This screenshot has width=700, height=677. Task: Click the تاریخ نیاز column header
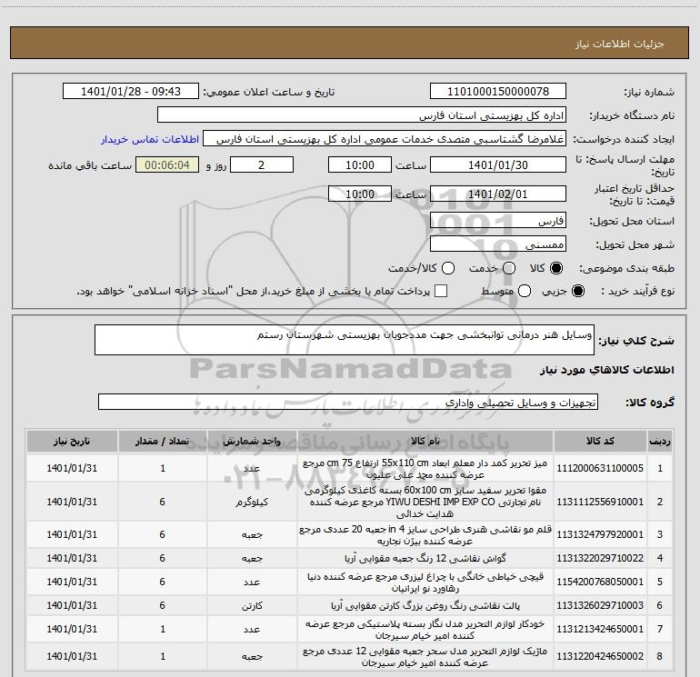(x=72, y=441)
